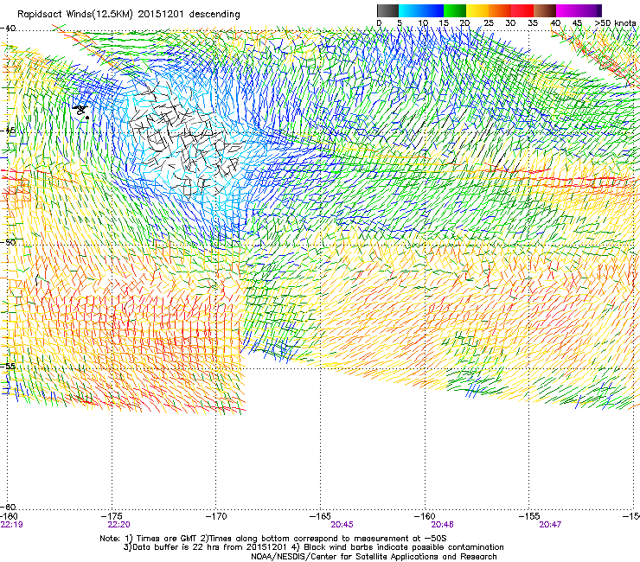640x562 pixels.
Task: Click the purple '22:20' time stamp
Action: coord(118,525)
